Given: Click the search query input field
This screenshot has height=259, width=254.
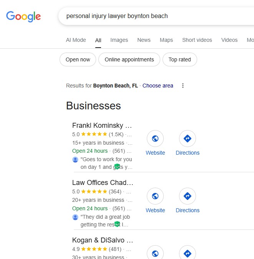Looking at the screenshot, I should [154, 16].
